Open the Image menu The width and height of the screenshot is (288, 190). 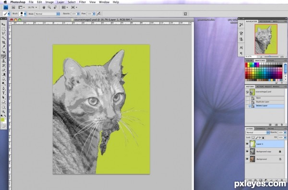[49, 2]
